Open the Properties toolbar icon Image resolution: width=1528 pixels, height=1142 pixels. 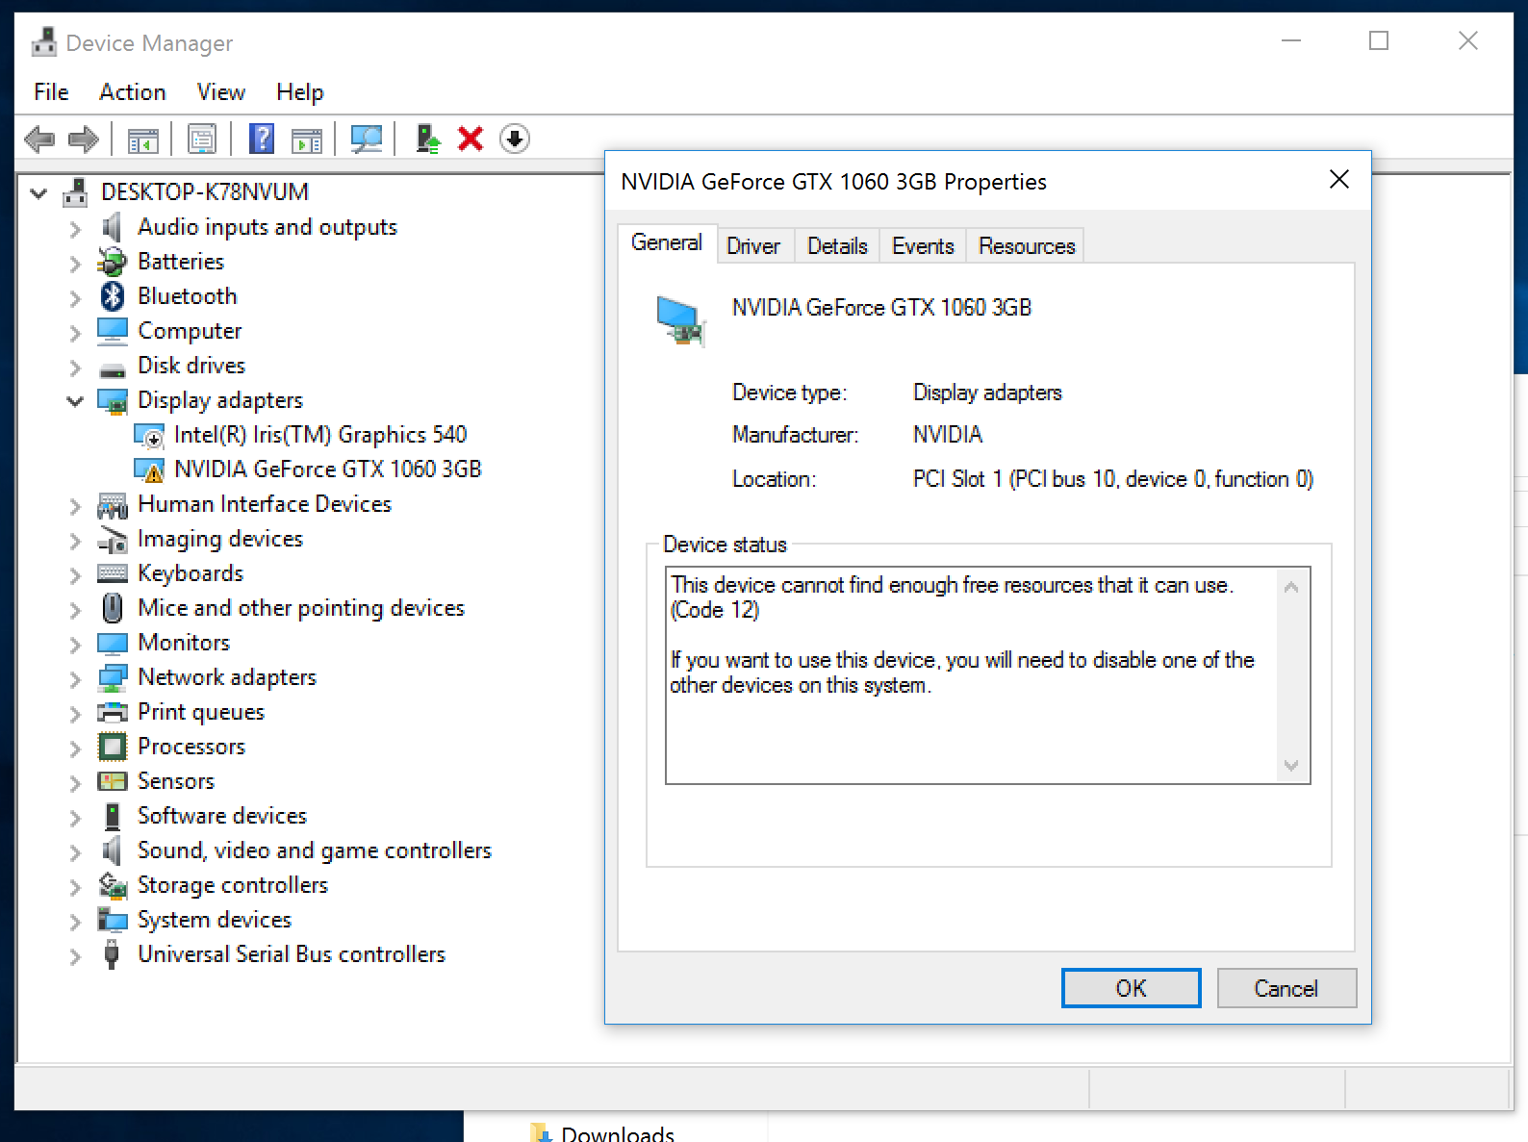coord(202,140)
